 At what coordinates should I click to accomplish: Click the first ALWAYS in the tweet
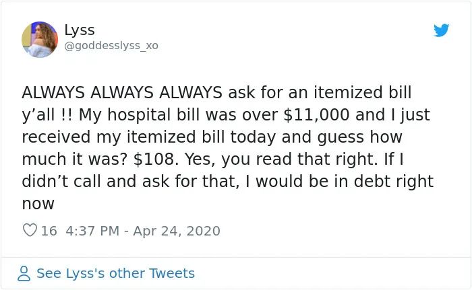pos(53,93)
